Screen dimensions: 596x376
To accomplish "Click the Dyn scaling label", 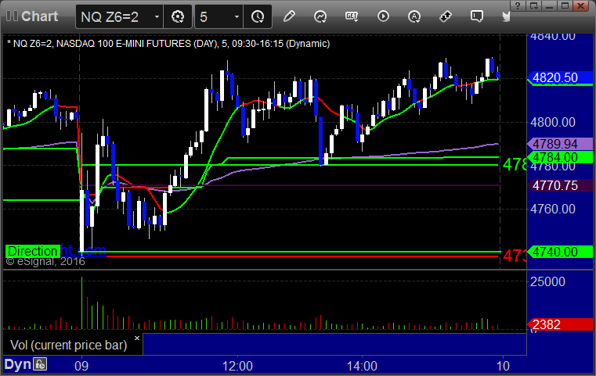I will [17, 364].
